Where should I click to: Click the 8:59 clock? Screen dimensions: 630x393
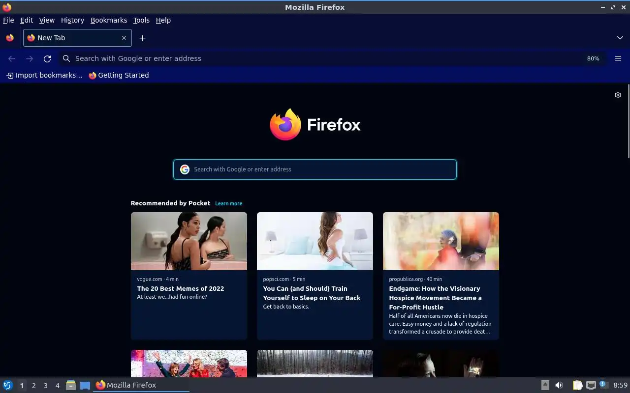620,385
